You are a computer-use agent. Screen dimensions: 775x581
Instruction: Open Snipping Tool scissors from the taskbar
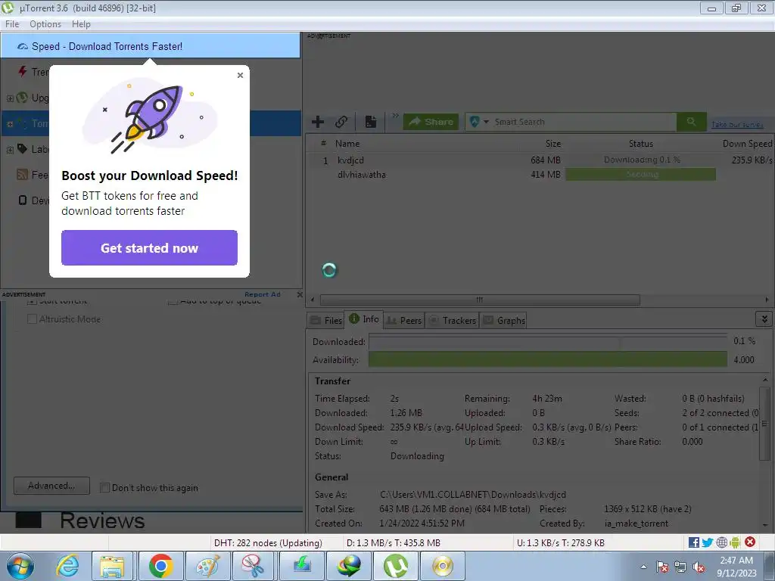(254, 566)
